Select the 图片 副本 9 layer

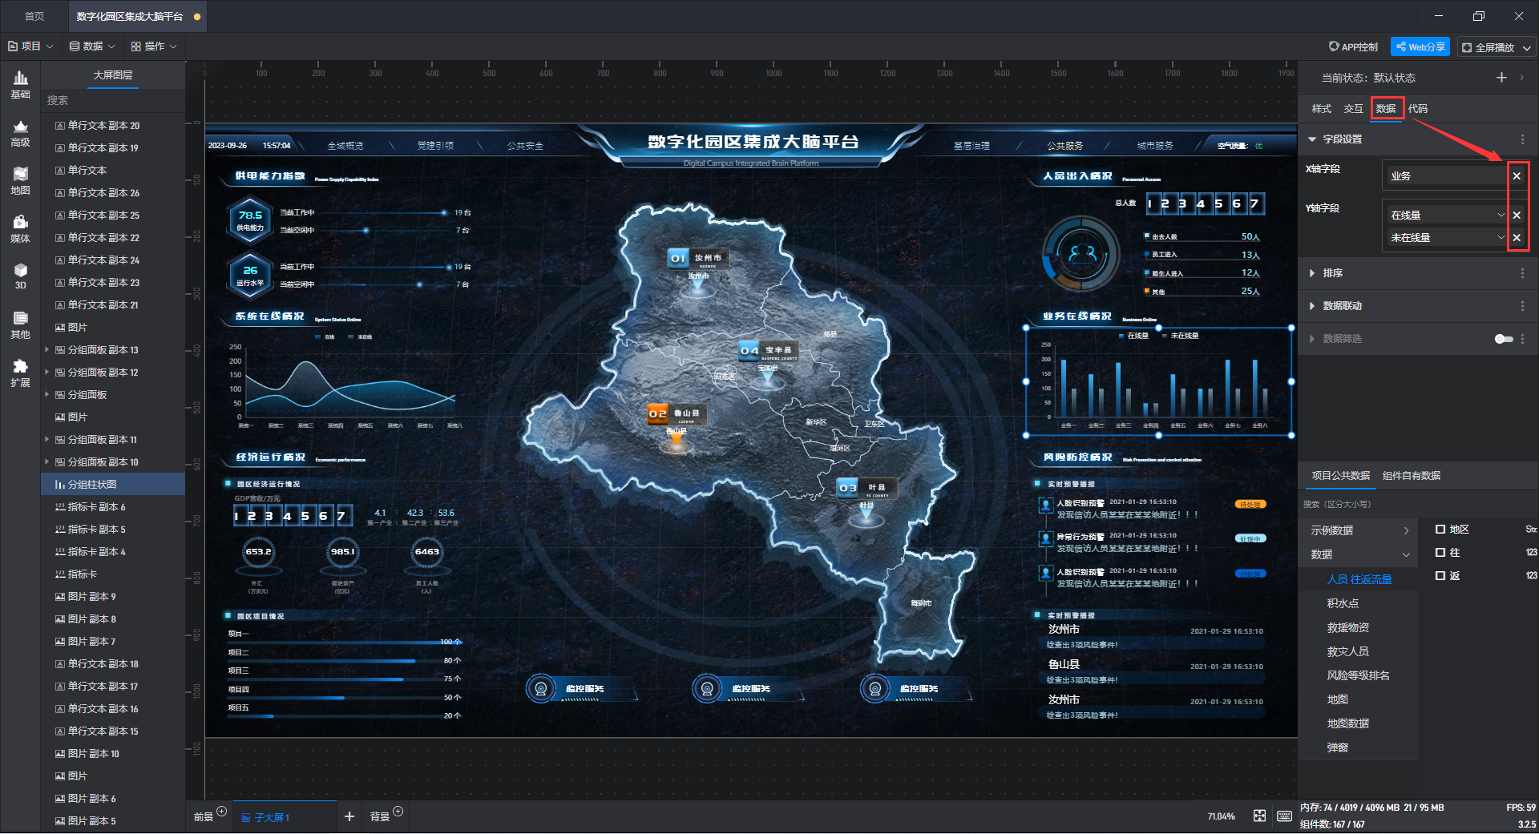(113, 597)
